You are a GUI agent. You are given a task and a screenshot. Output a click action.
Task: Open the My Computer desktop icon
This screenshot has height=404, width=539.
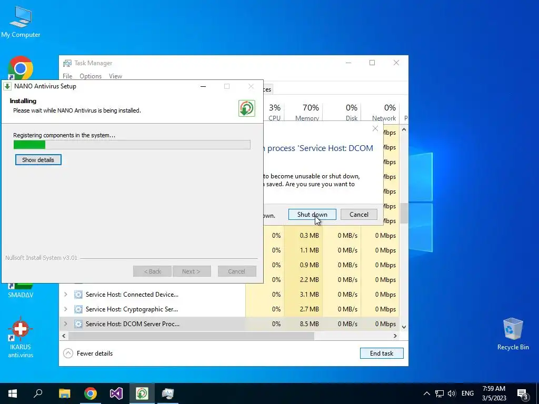tap(21, 22)
